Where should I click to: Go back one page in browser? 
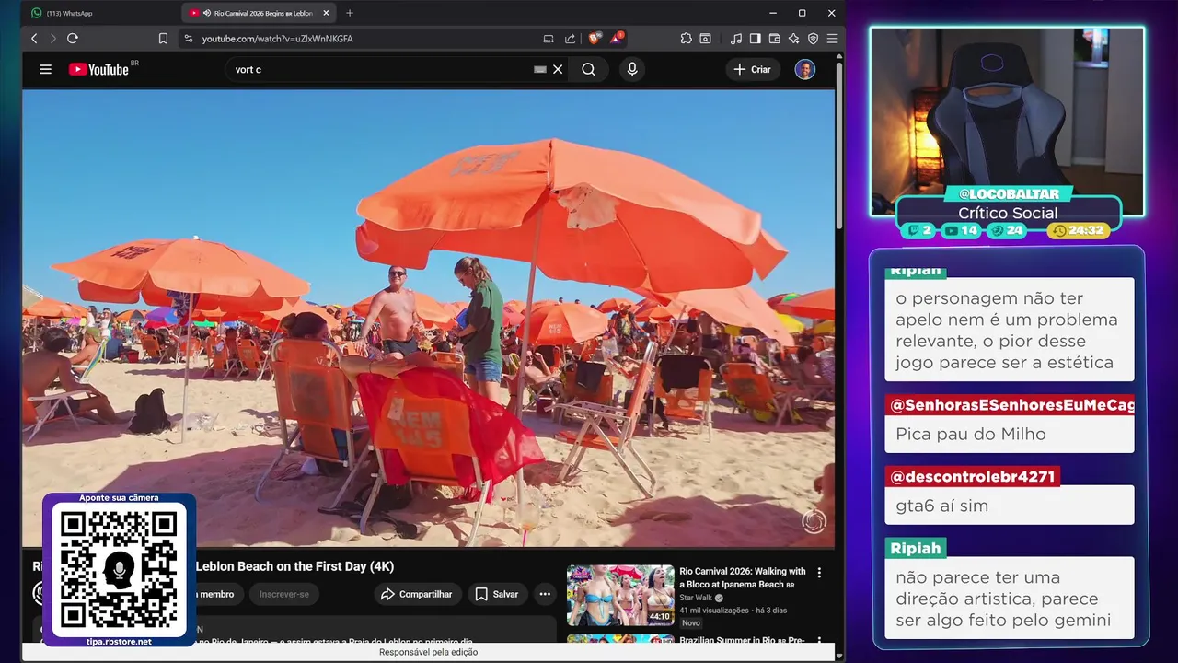pos(34,39)
